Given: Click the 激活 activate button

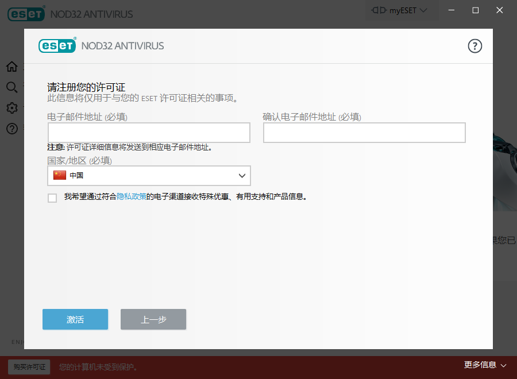Looking at the screenshot, I should (75, 319).
